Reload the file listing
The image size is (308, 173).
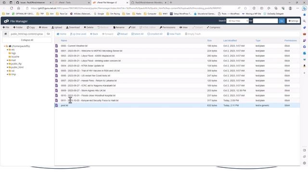tap(122, 34)
